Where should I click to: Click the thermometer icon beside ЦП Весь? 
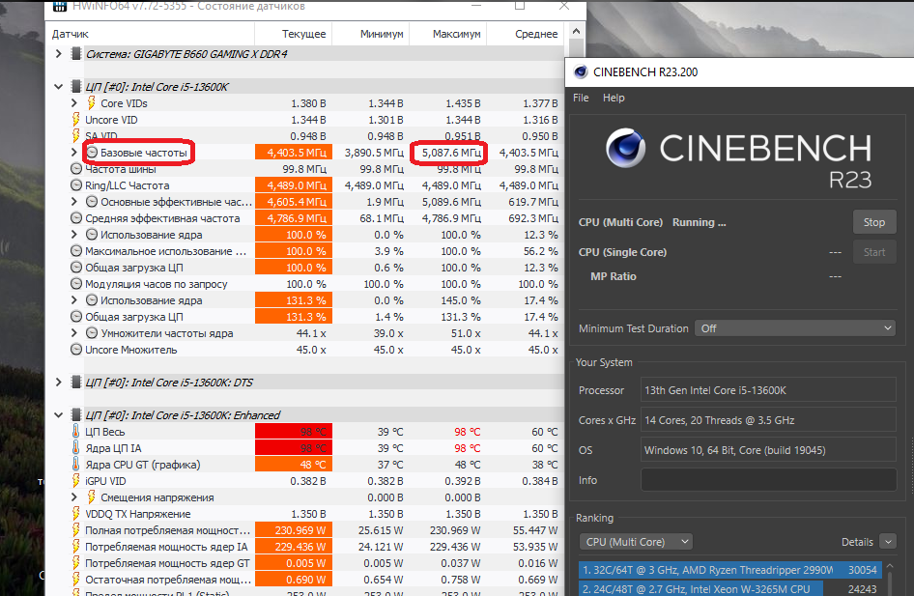[75, 431]
